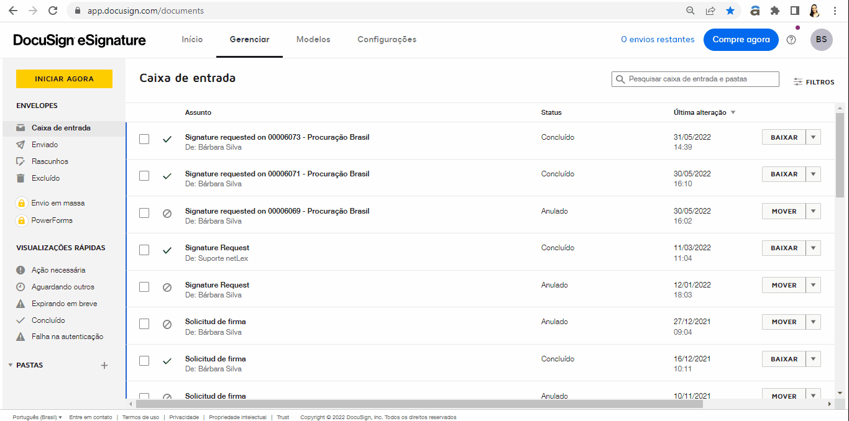Click the search inbox and folders field
The height and width of the screenshot is (421, 849).
699,79
